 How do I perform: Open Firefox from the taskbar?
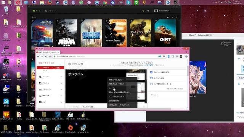50,2
